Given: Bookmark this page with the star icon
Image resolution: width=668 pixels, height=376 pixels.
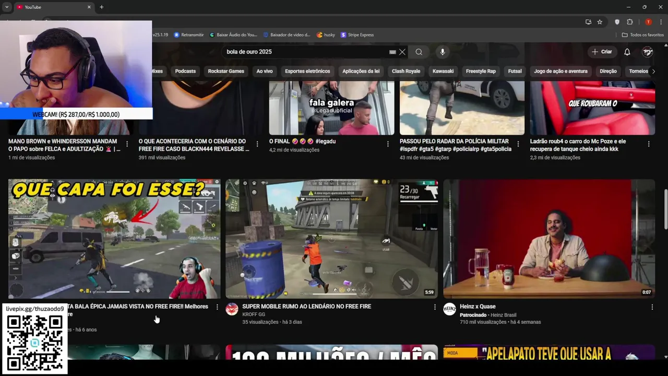Looking at the screenshot, I should click(x=600, y=22).
